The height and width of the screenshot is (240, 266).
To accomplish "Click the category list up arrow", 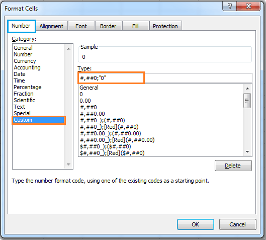I will pos(68,49).
